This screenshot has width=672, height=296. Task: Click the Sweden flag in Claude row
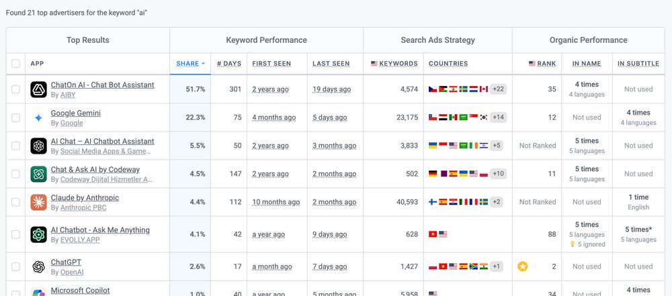pyautogui.click(x=483, y=202)
